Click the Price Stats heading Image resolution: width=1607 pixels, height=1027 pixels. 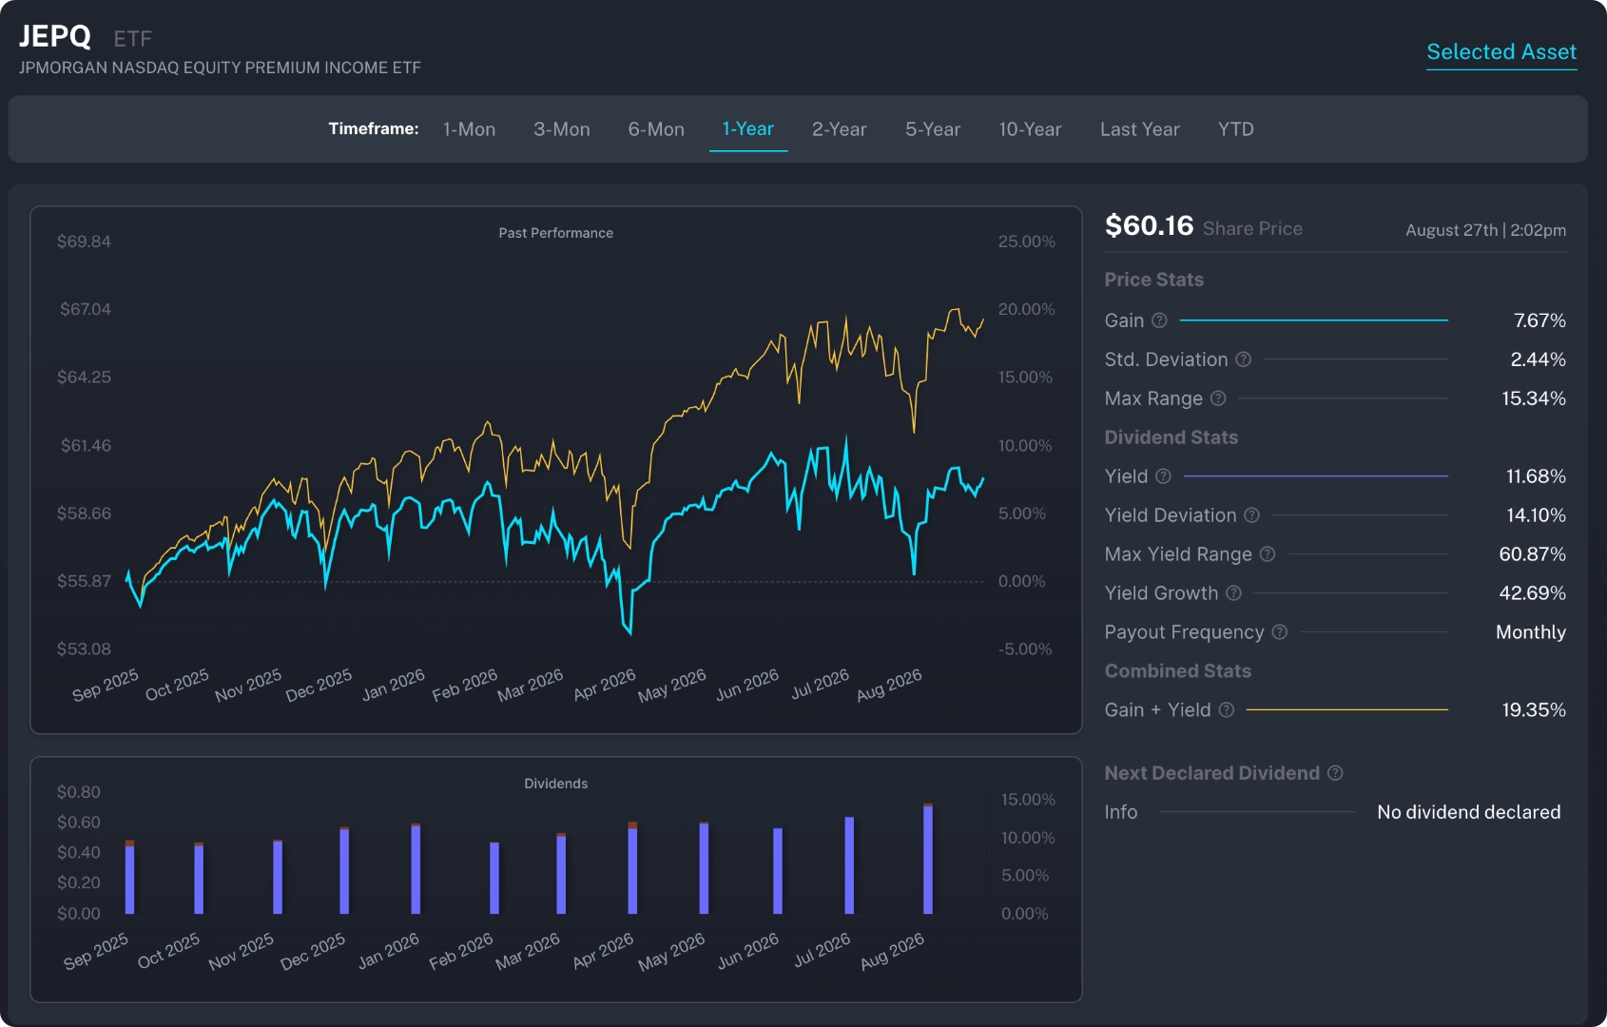(x=1153, y=280)
